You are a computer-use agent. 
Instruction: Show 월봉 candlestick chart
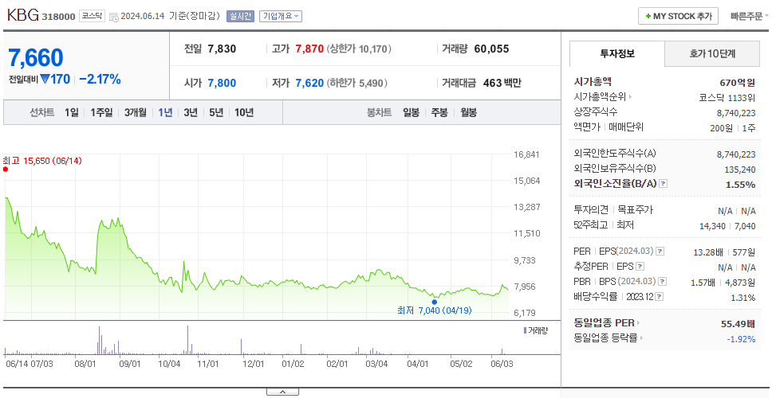469,112
